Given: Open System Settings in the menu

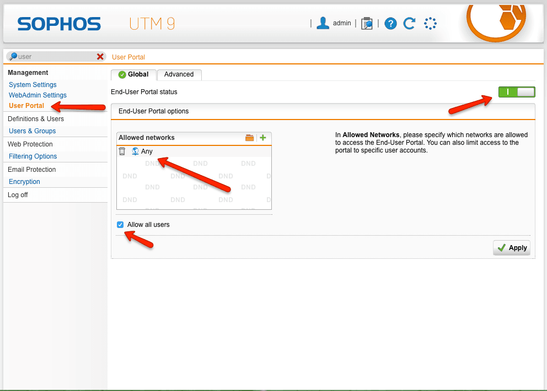Looking at the screenshot, I should click(x=33, y=85).
